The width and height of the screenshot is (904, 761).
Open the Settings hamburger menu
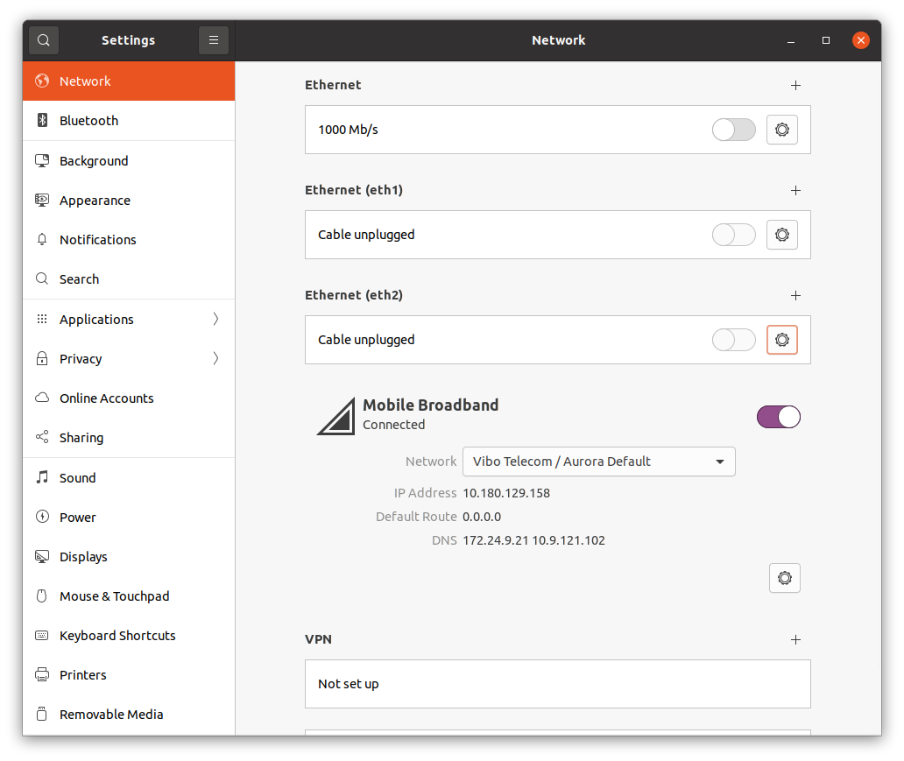[x=214, y=40]
